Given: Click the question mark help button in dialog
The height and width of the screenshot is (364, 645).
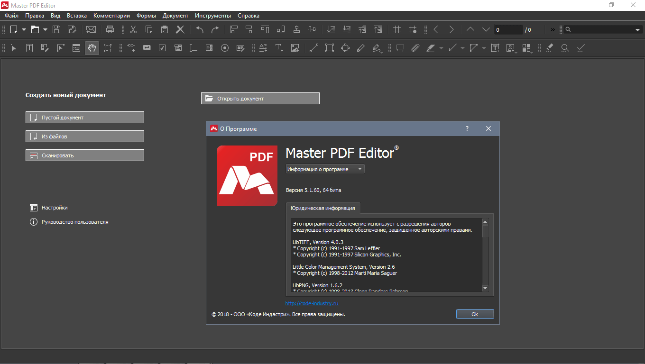Looking at the screenshot, I should pyautogui.click(x=467, y=128).
